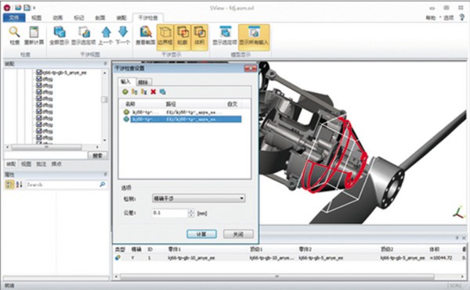Open the 文件 file menu tab
Viewport: 470px width, 290px height.
click(x=14, y=18)
